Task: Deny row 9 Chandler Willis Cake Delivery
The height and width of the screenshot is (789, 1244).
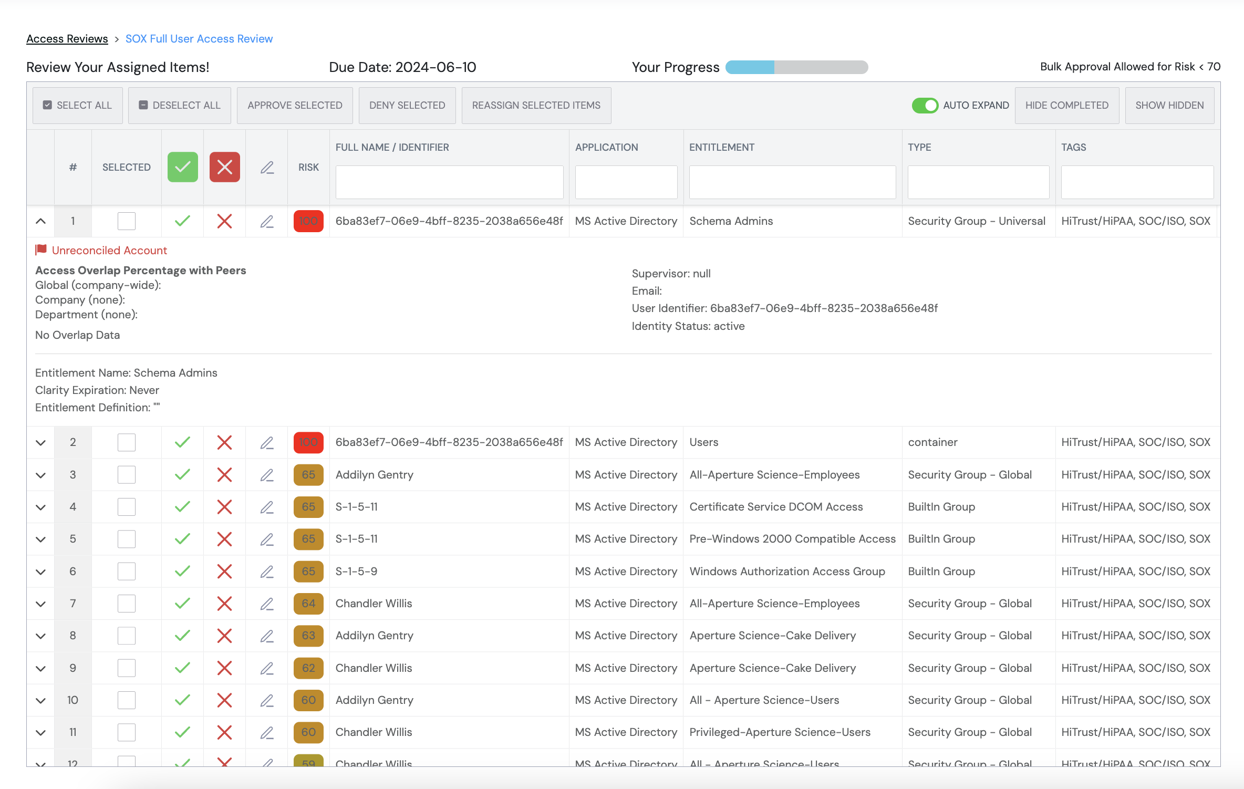Action: [x=224, y=668]
